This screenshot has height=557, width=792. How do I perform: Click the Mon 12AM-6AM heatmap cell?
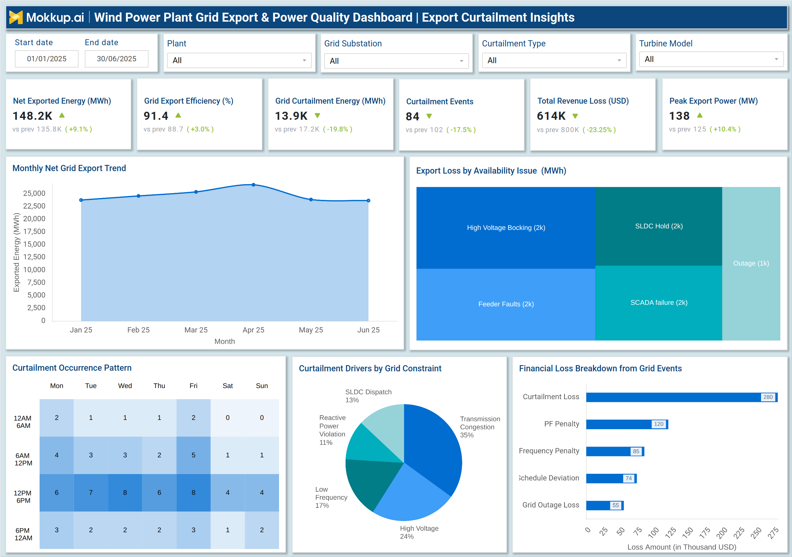(57, 418)
